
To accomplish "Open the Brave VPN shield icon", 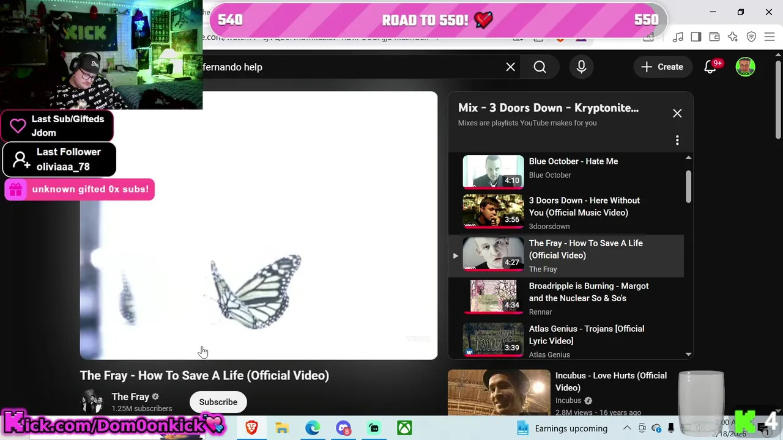I will click(751, 37).
